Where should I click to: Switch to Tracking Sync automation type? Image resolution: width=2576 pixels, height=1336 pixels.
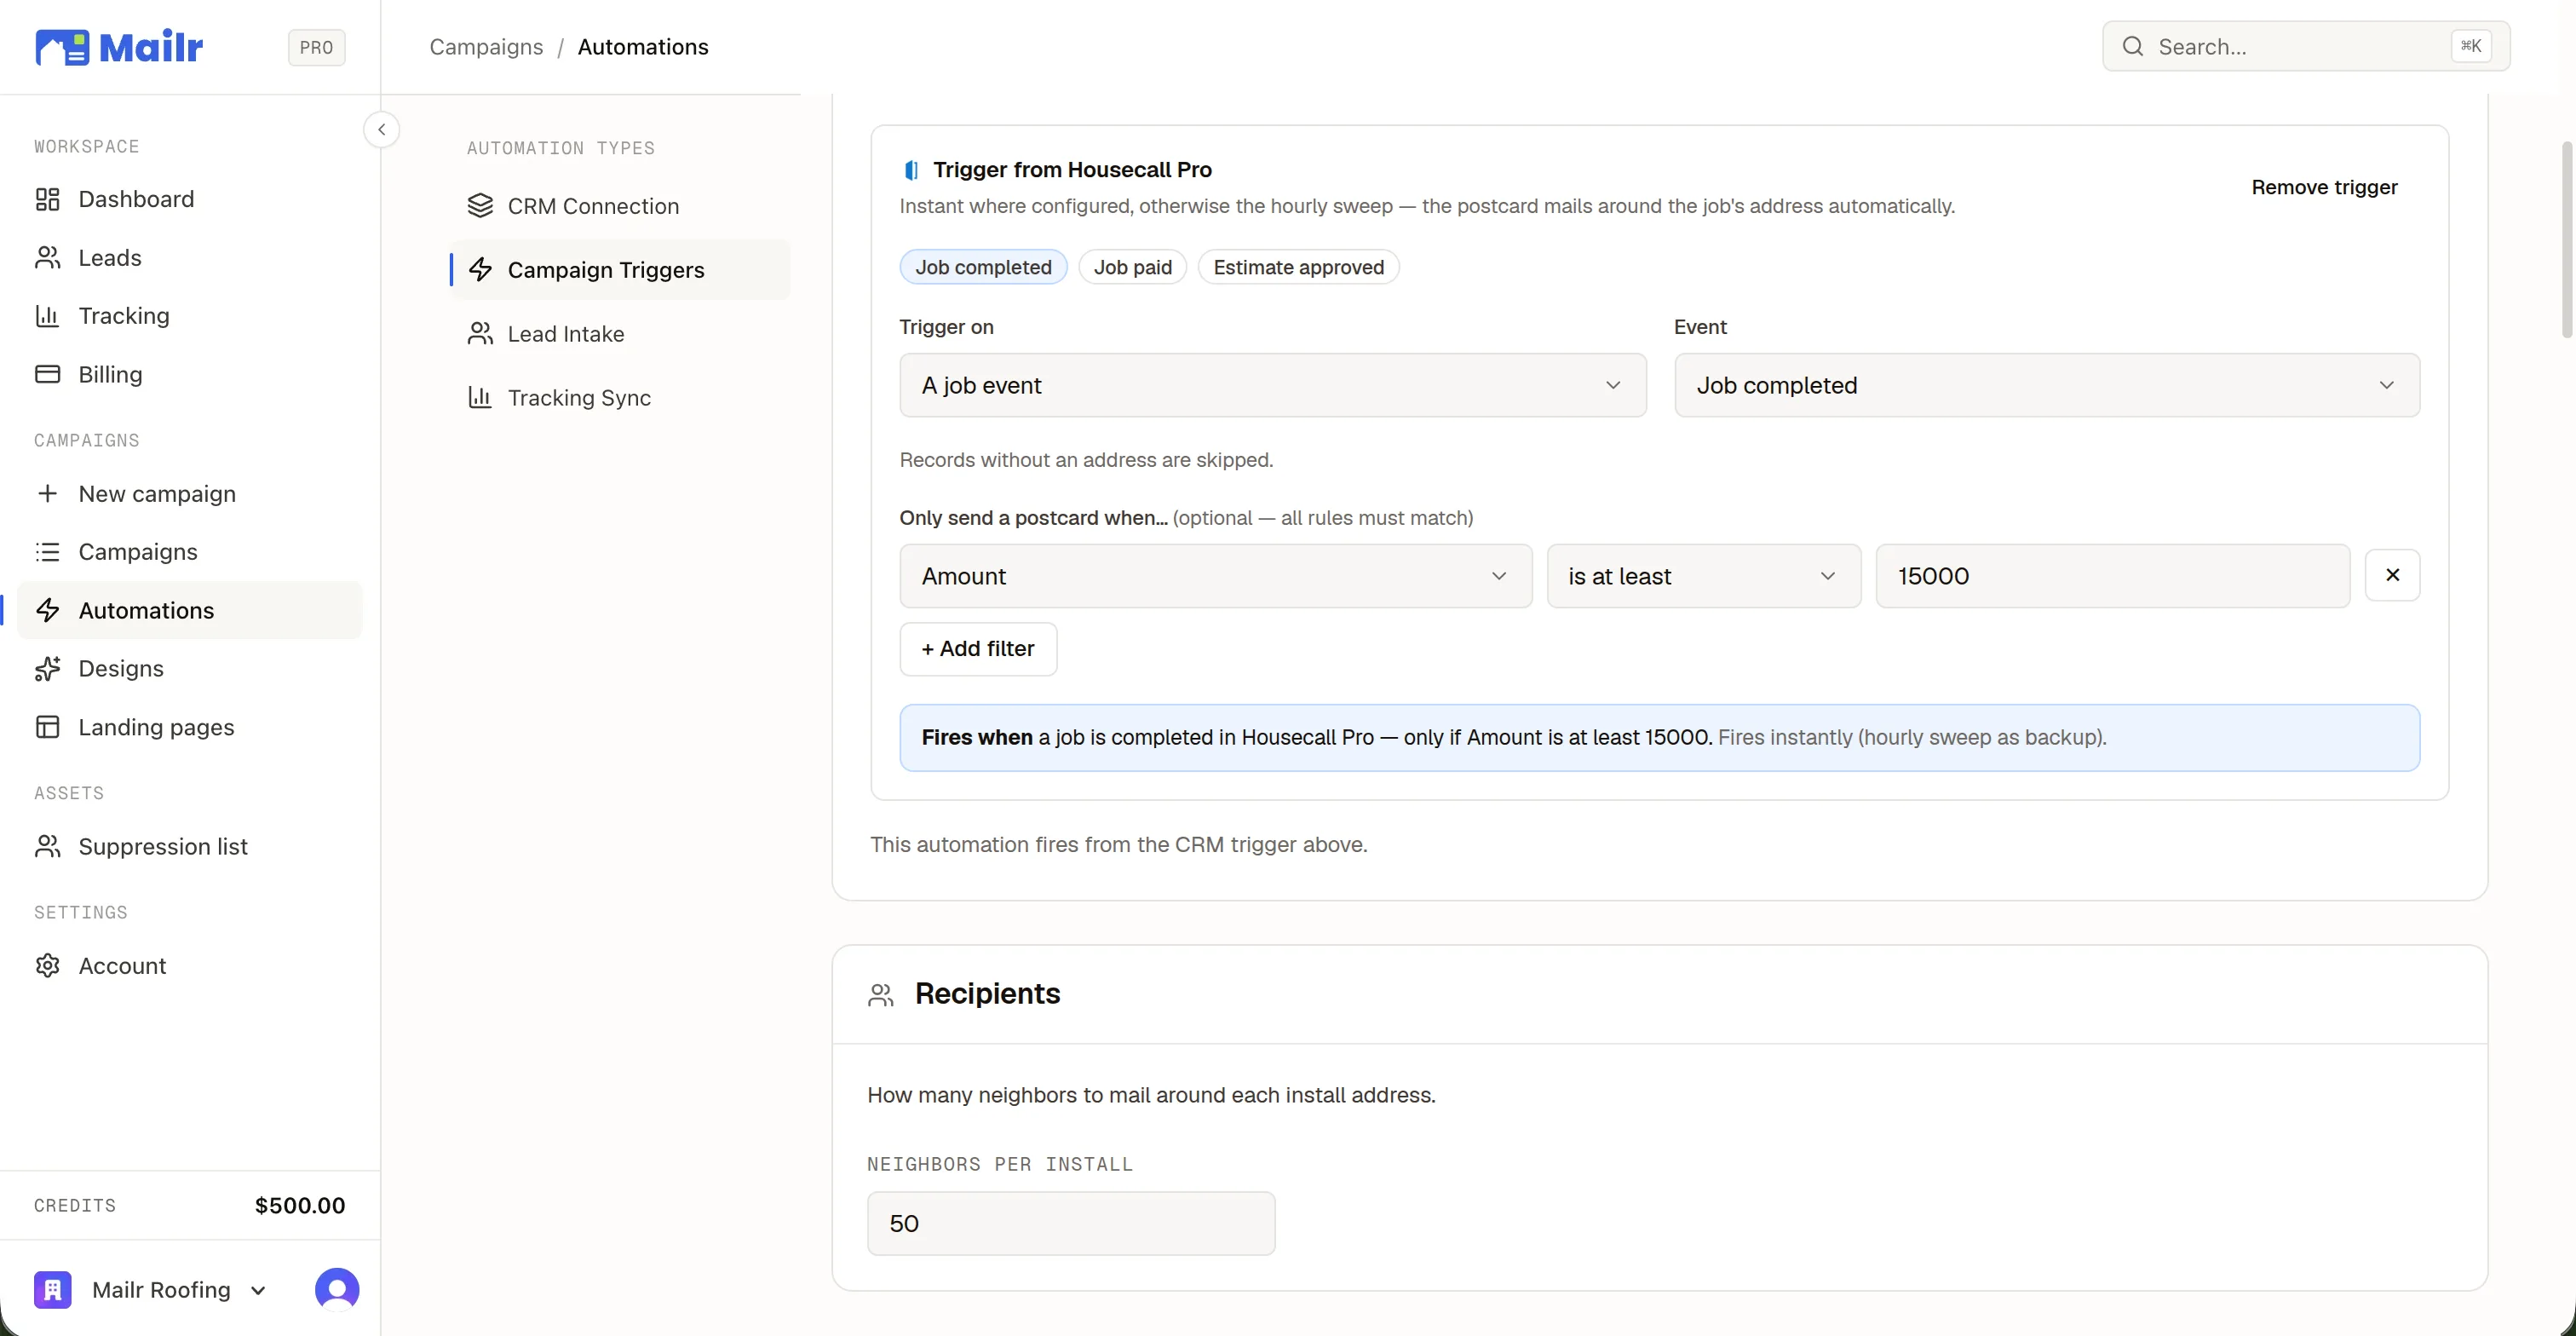pos(620,398)
